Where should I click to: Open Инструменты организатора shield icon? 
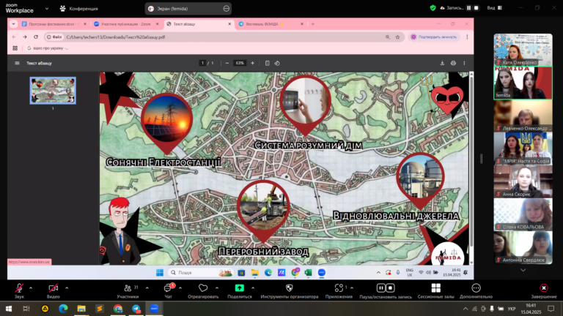(289, 288)
